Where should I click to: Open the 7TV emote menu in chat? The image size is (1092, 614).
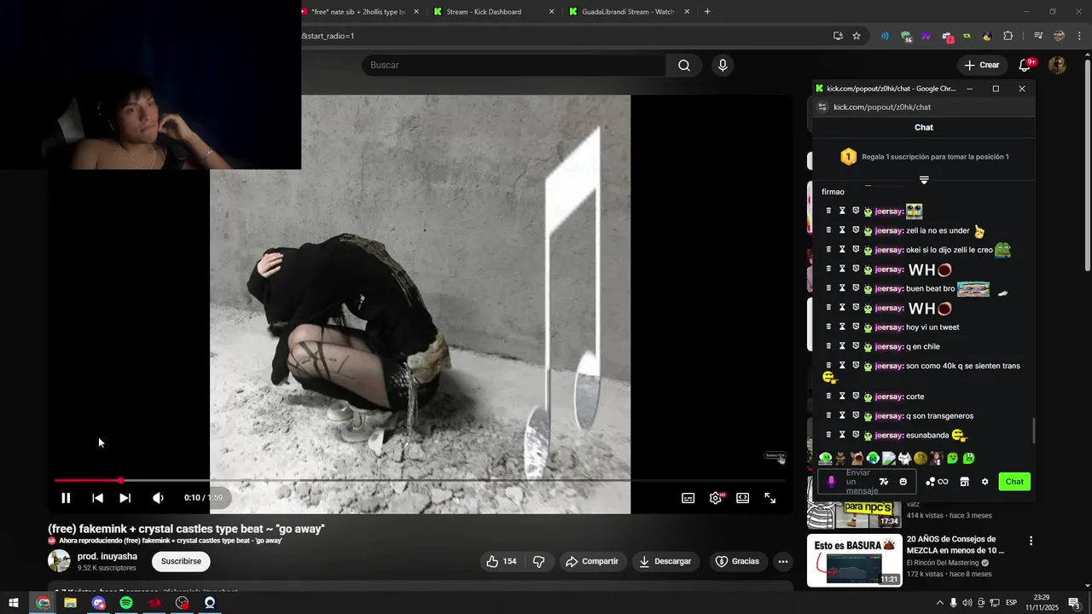click(x=884, y=482)
